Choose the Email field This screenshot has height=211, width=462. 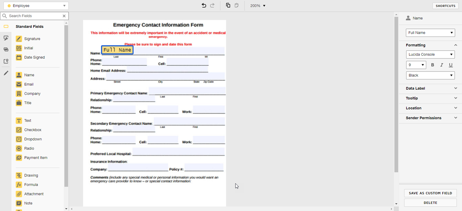click(x=25, y=84)
